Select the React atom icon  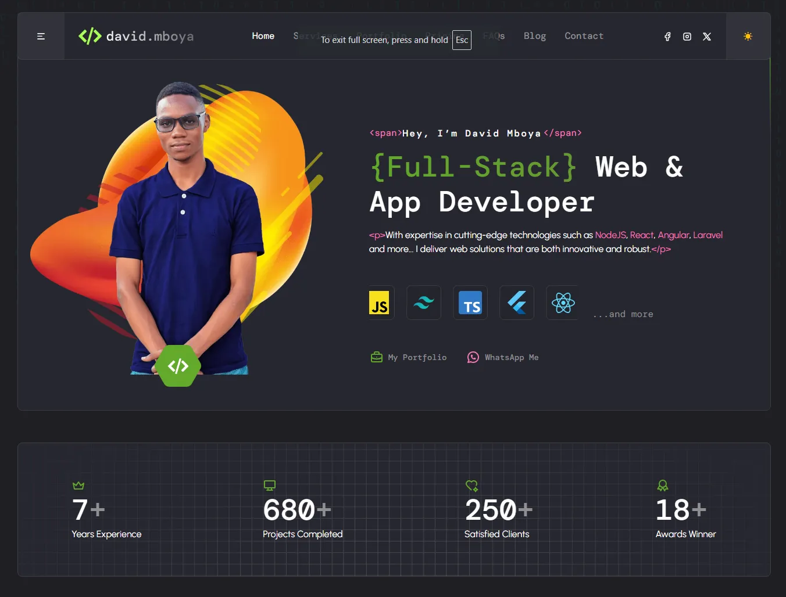[563, 303]
